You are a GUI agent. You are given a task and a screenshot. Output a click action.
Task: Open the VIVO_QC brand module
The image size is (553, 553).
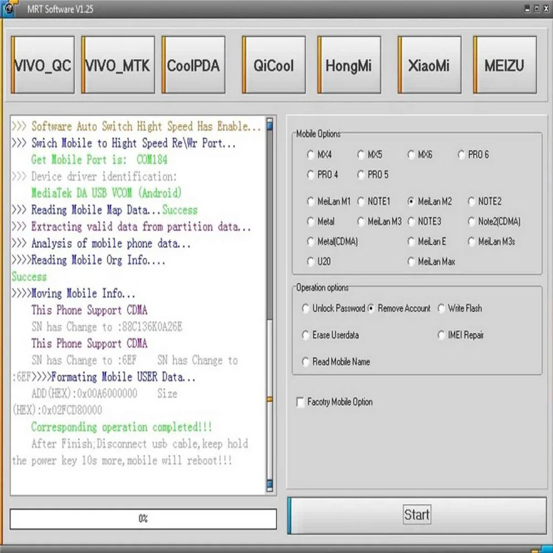[43, 65]
